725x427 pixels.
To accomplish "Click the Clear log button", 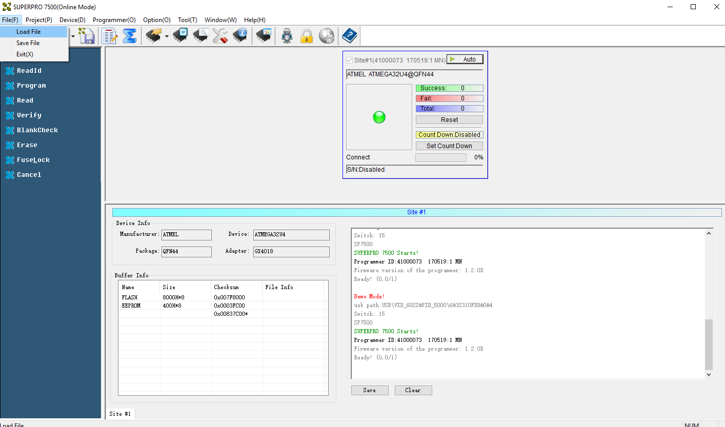I will [x=413, y=390].
